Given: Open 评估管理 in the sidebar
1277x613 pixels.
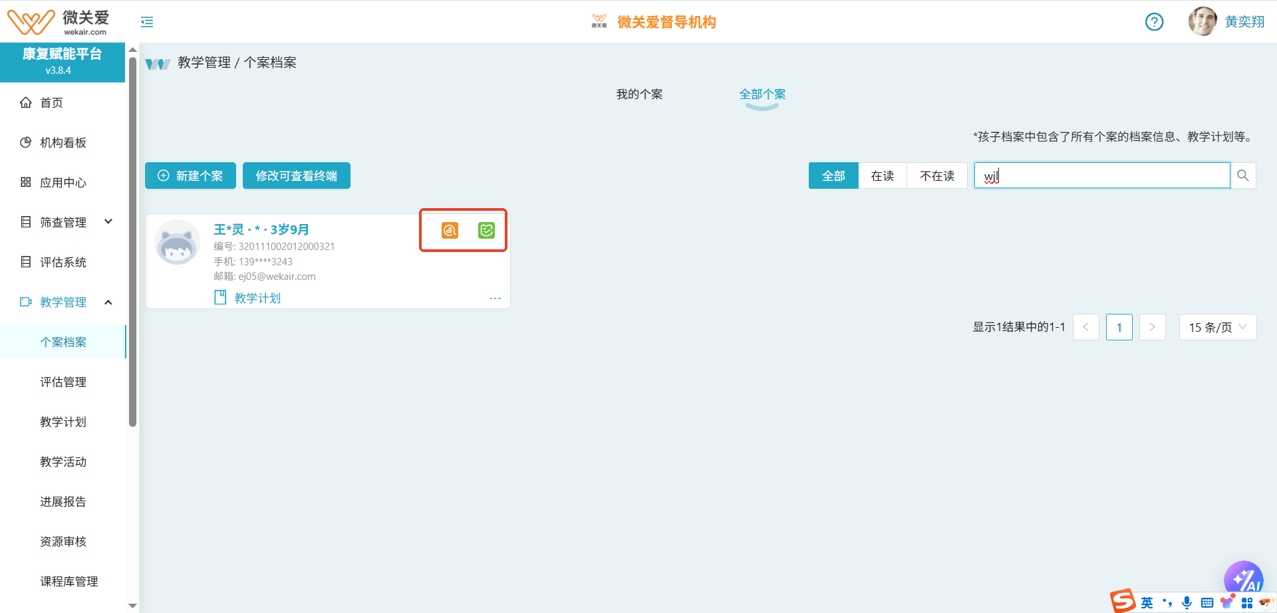Looking at the screenshot, I should 63,382.
